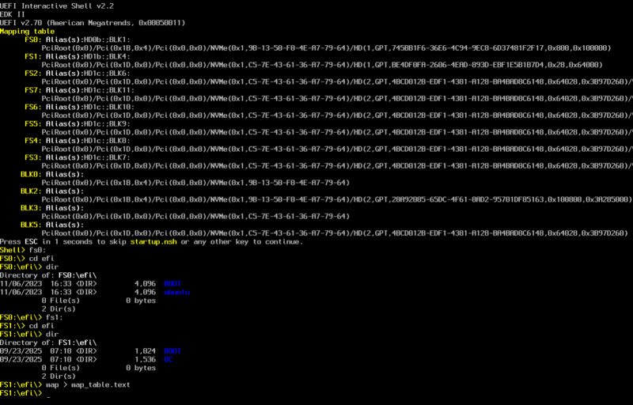Click the BOOT directory under FS1:\efi\

[x=172, y=351]
